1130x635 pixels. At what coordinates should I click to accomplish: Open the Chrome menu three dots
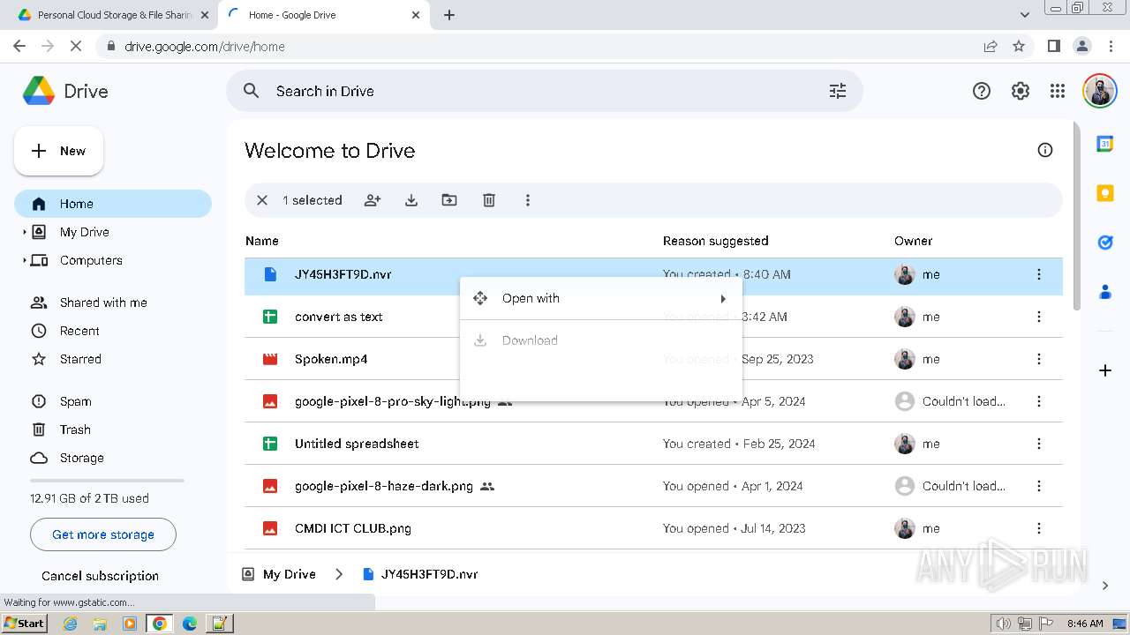1111,46
